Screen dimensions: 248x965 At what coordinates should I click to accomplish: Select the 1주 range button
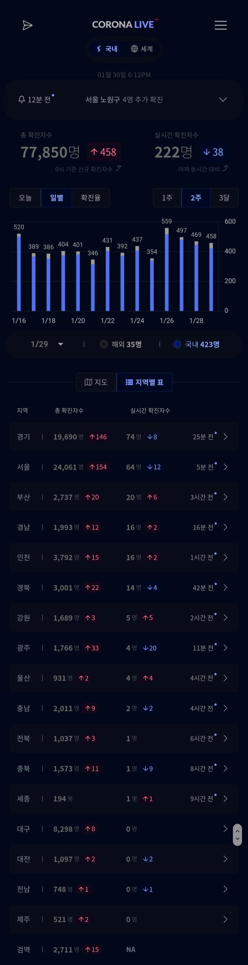click(x=167, y=197)
